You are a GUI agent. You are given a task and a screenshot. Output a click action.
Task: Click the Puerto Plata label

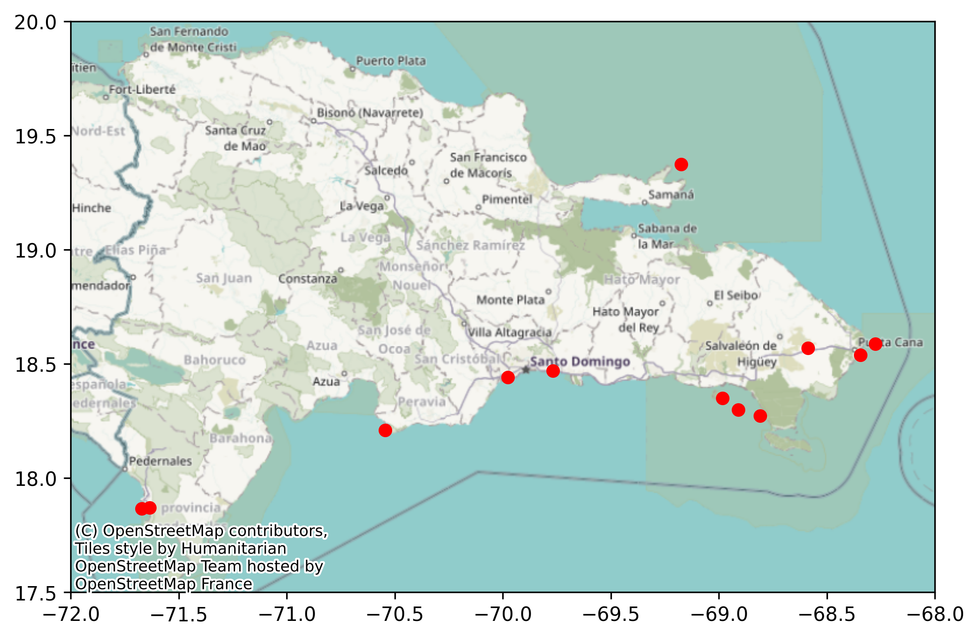point(391,61)
